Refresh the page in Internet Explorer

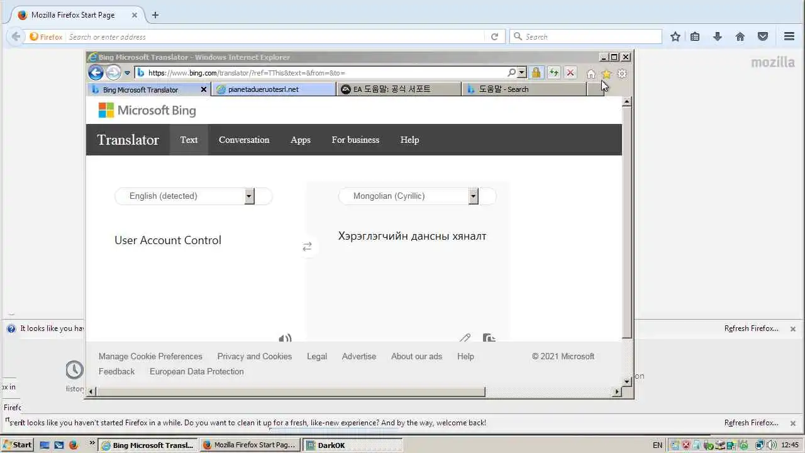[553, 72]
